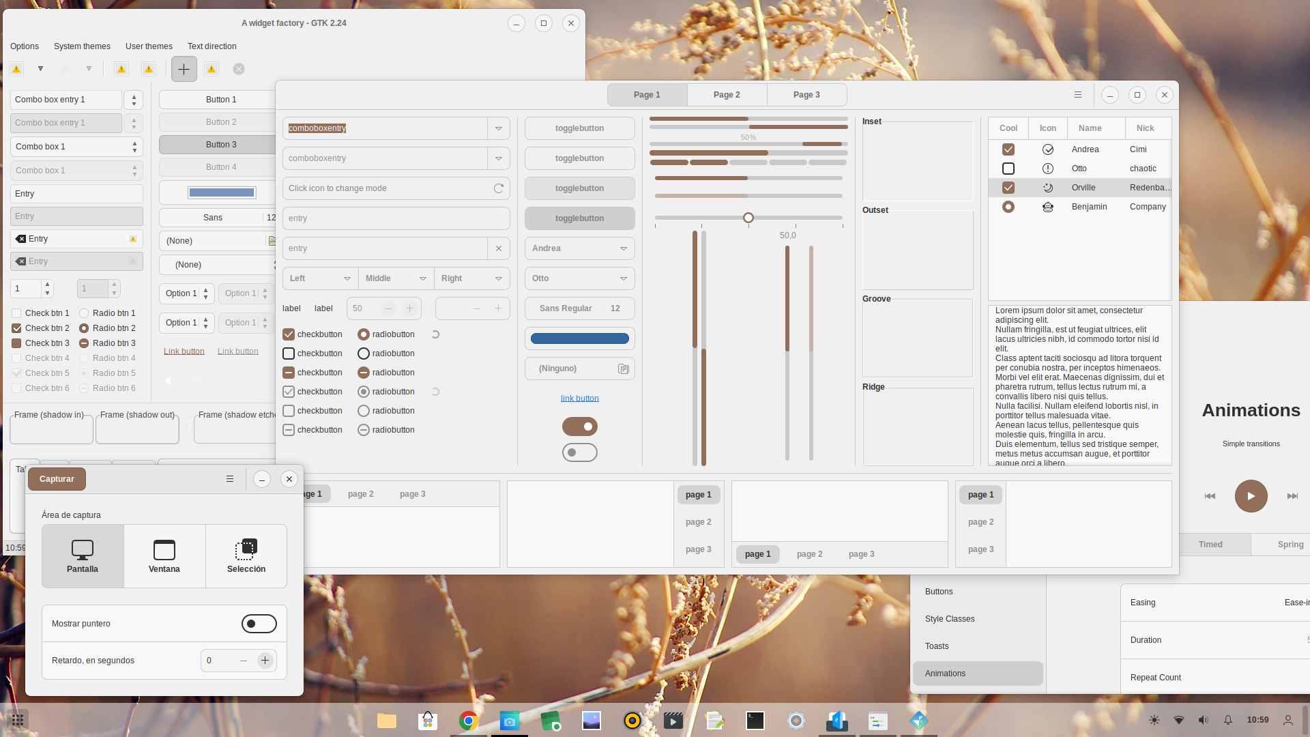Image resolution: width=1310 pixels, height=737 pixels.
Task: Open the Text direction menu
Action: point(212,46)
